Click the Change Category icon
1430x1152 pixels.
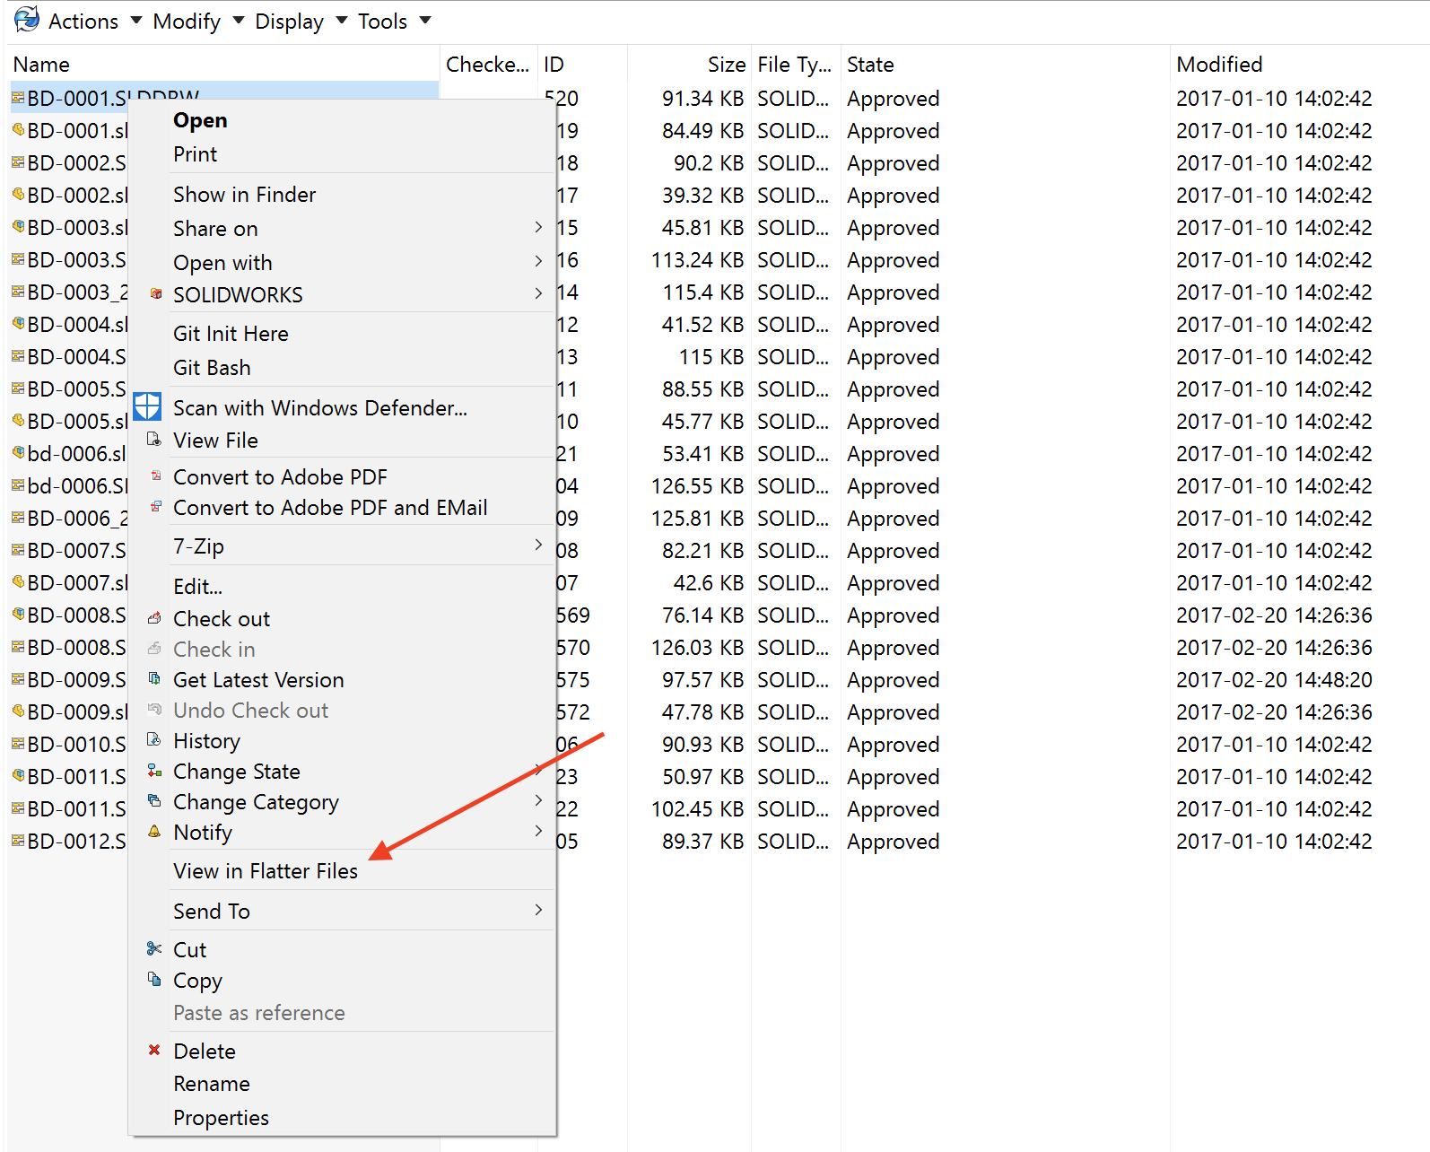[x=154, y=800]
